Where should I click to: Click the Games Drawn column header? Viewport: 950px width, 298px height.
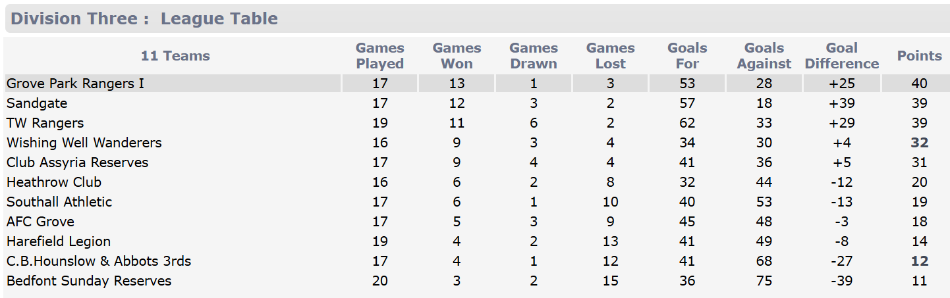click(534, 56)
